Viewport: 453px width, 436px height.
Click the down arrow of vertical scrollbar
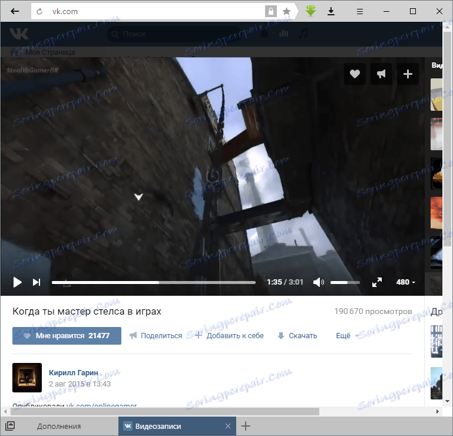click(x=448, y=401)
